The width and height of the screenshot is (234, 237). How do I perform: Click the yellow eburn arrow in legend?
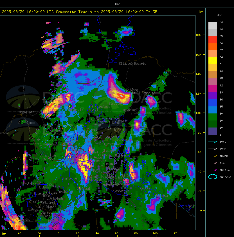(x=213, y=156)
